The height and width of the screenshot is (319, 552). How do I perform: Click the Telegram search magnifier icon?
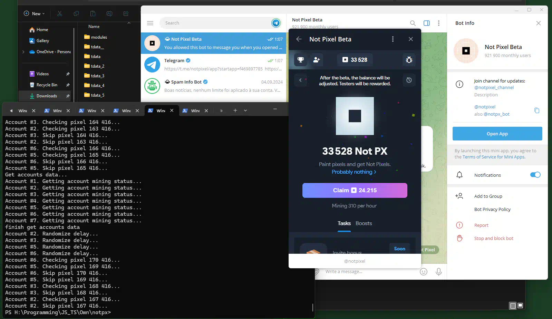(x=413, y=23)
